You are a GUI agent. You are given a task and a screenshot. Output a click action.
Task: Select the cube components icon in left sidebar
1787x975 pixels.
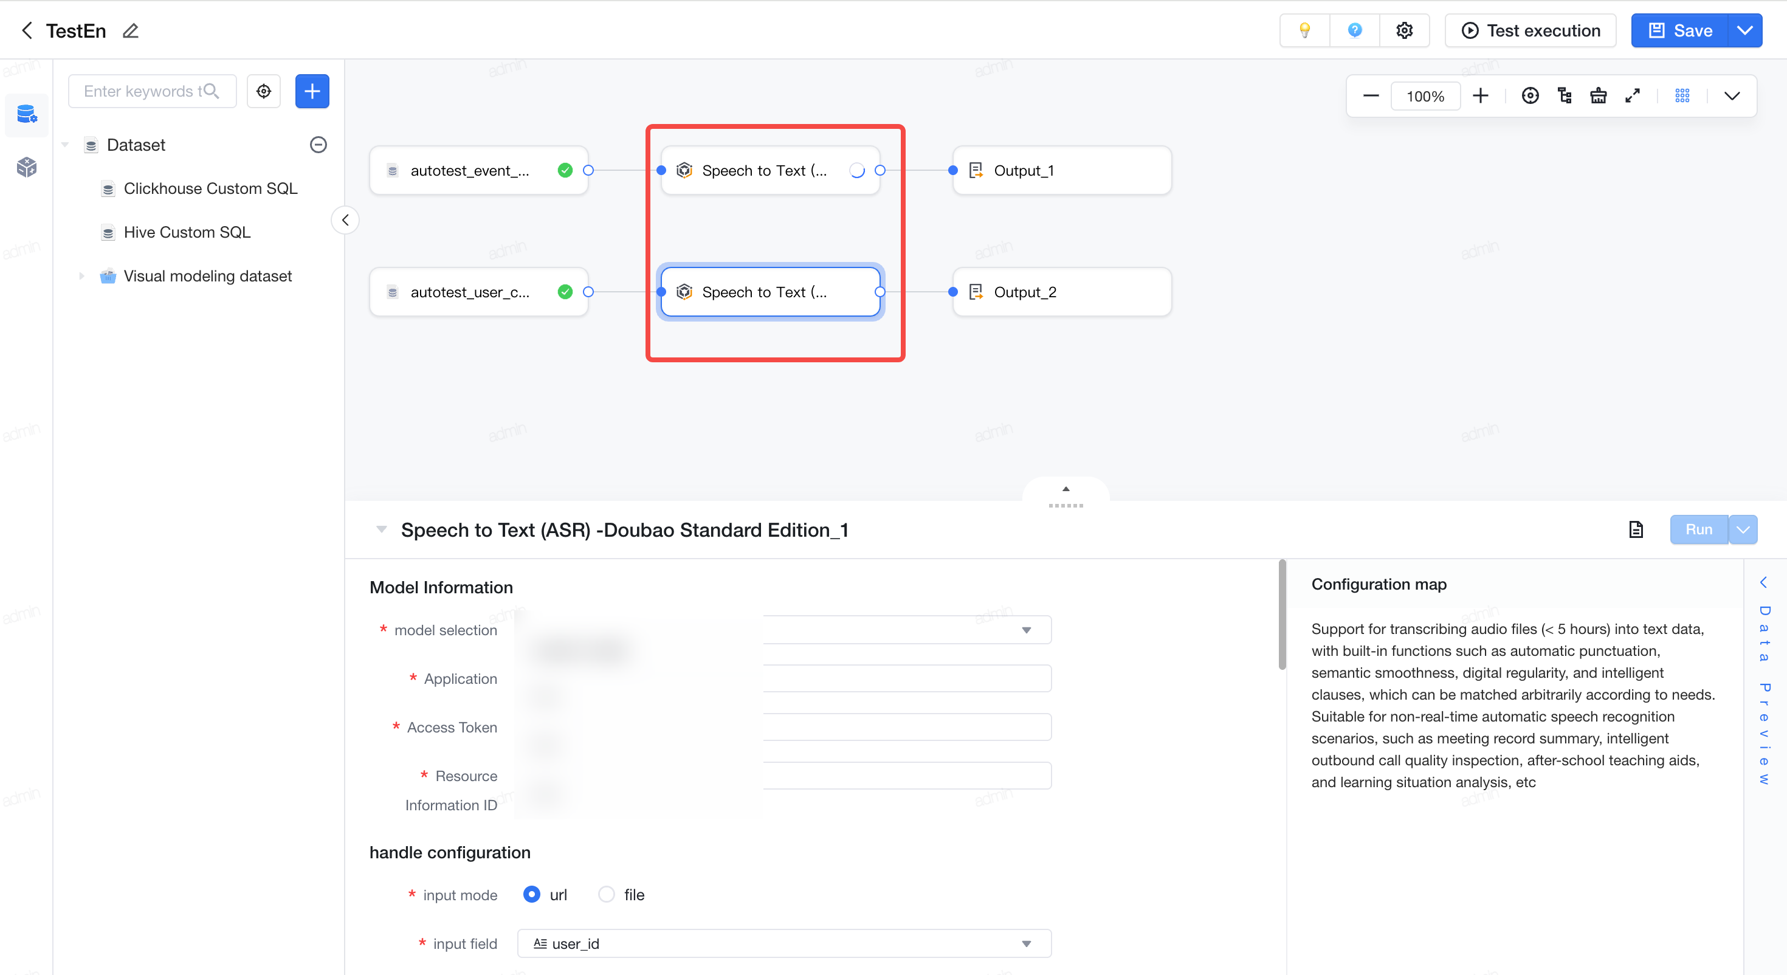pyautogui.click(x=26, y=167)
